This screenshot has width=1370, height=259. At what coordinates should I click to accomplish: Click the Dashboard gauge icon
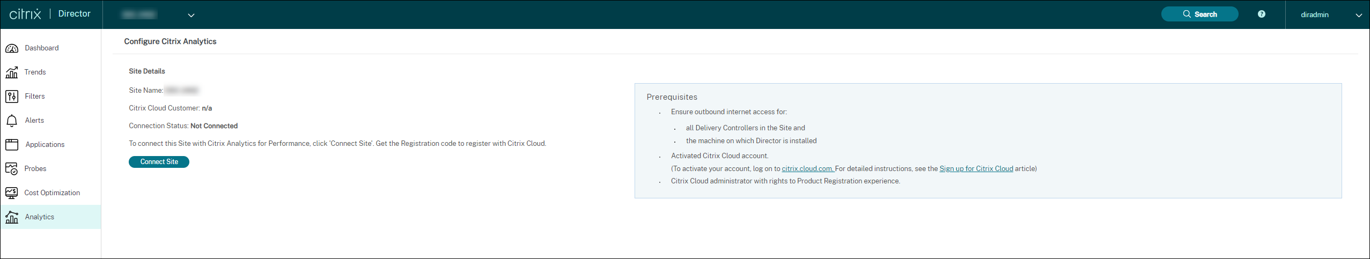(x=12, y=48)
